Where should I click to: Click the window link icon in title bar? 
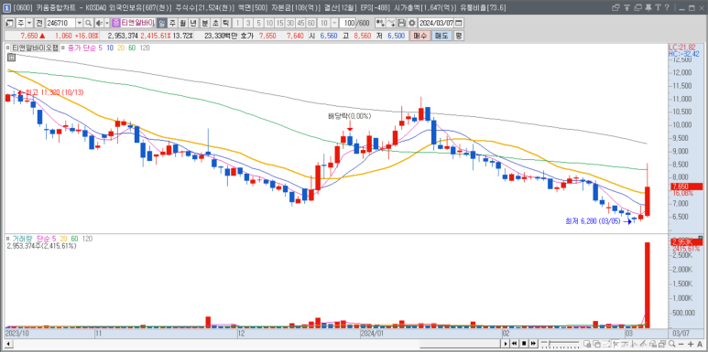(x=615, y=7)
